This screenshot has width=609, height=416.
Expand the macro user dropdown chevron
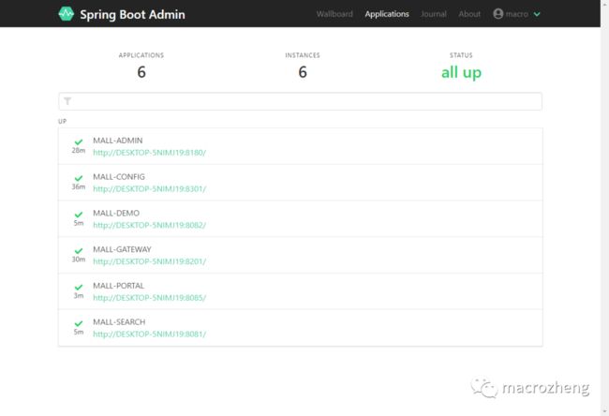pyautogui.click(x=537, y=14)
